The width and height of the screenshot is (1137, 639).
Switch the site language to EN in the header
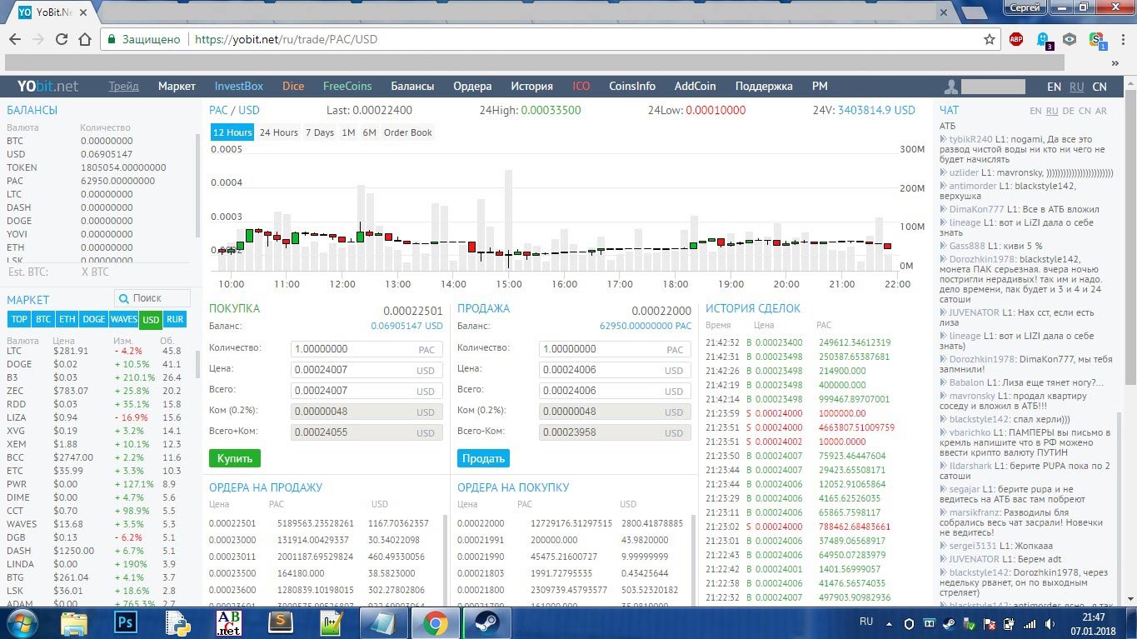click(1054, 87)
